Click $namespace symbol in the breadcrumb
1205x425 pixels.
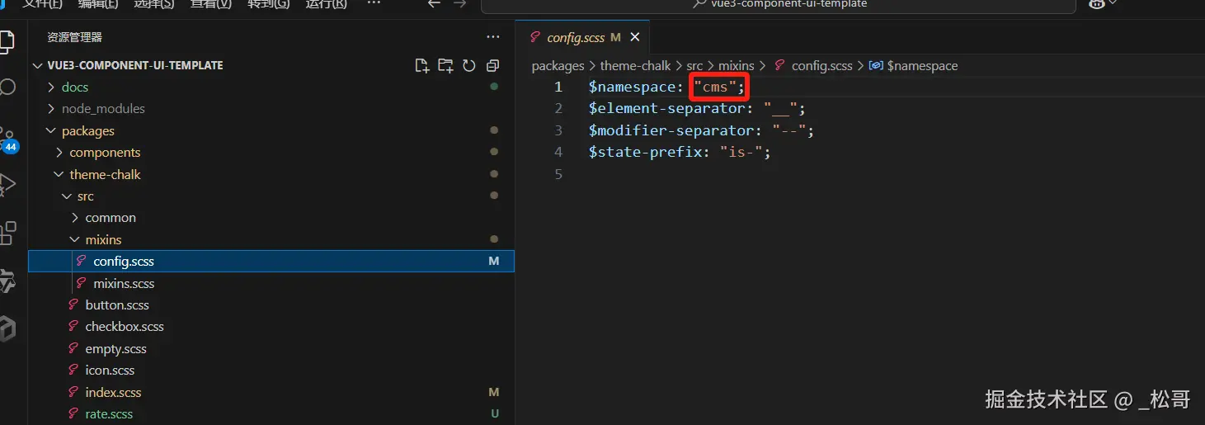[x=922, y=65]
